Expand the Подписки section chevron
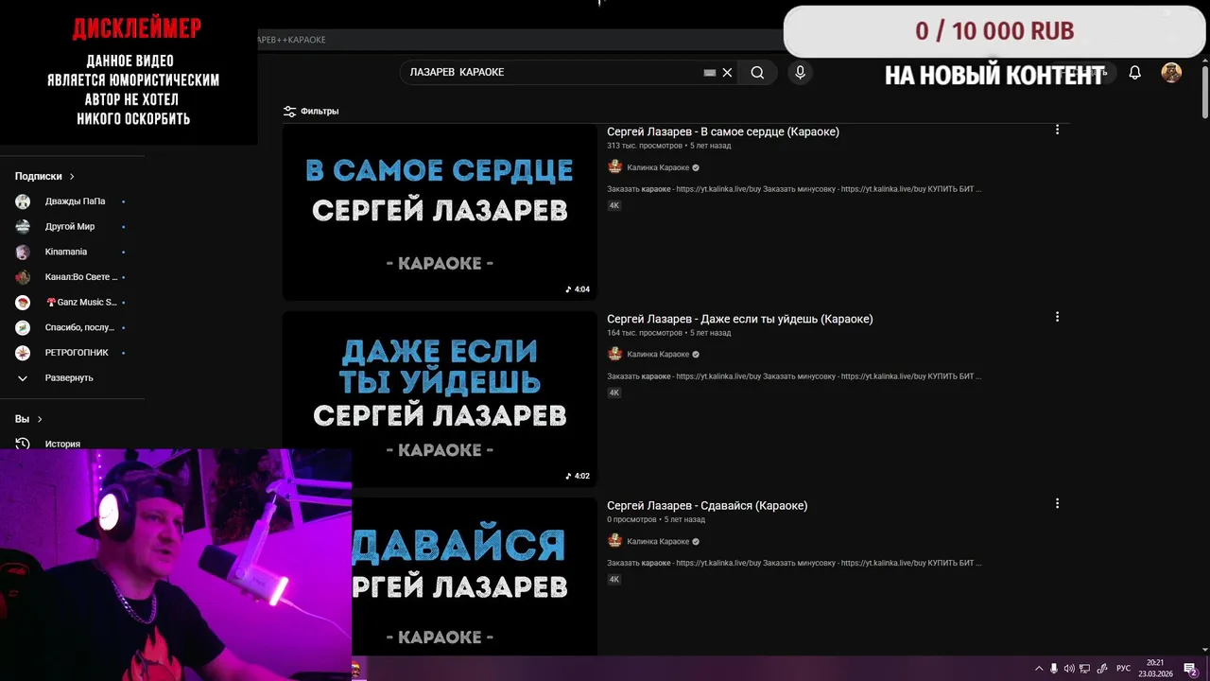Image resolution: width=1210 pixels, height=681 pixels. point(72,176)
